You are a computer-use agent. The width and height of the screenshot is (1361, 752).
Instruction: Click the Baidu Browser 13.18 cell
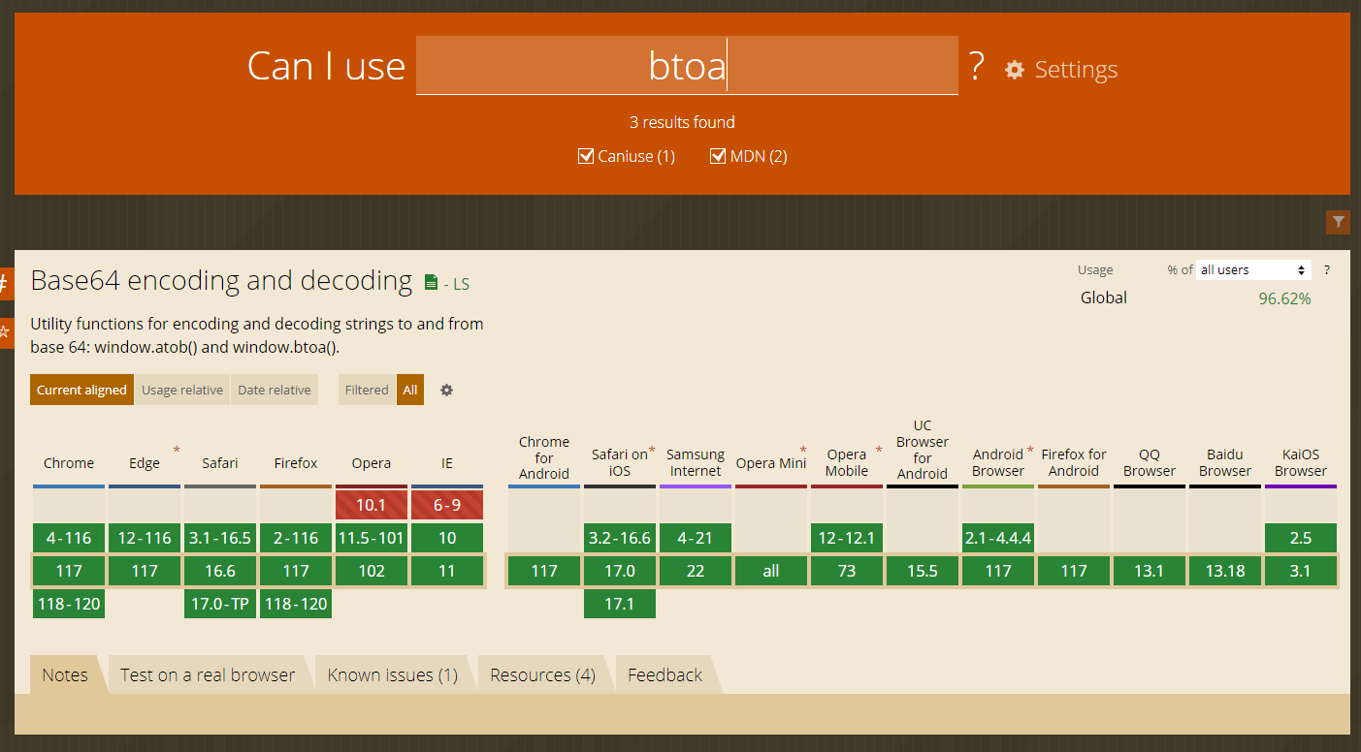(x=1225, y=571)
